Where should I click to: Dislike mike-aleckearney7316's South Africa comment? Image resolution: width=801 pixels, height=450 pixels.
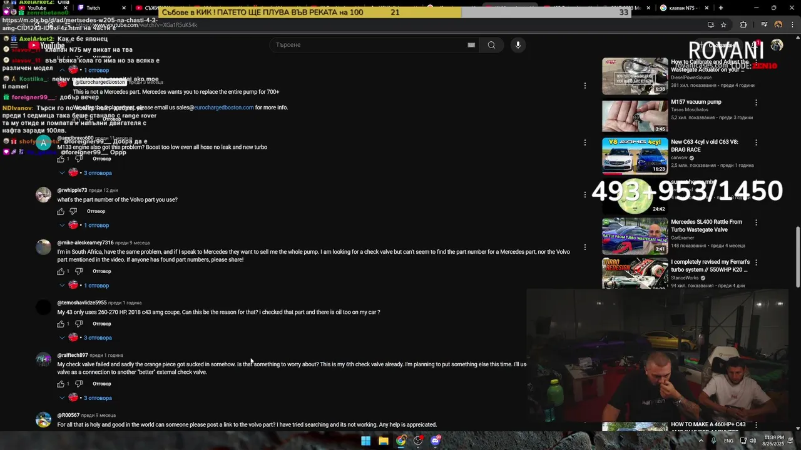(x=79, y=271)
